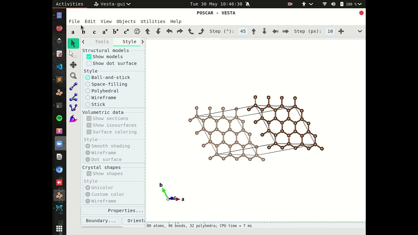Move the model down with the arrow

(265, 31)
